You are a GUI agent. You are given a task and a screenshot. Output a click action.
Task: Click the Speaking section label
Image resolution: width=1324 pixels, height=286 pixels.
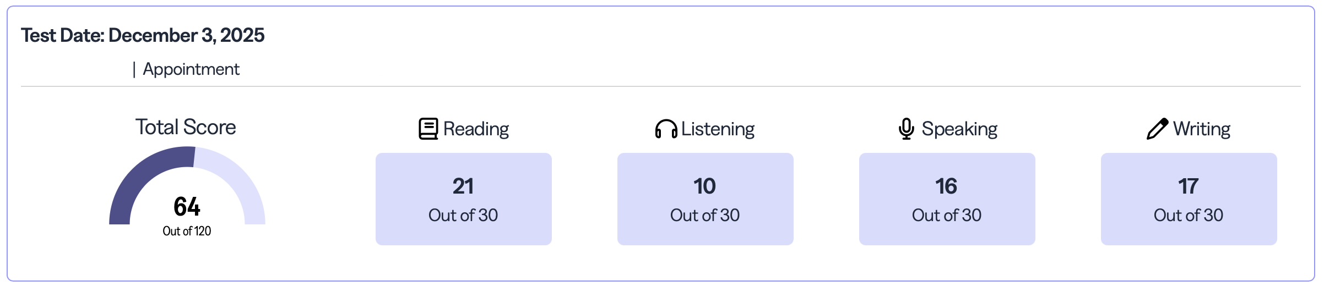click(959, 129)
